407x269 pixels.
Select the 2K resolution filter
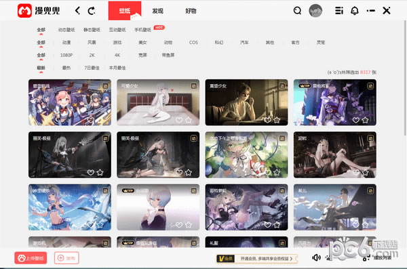[92, 55]
